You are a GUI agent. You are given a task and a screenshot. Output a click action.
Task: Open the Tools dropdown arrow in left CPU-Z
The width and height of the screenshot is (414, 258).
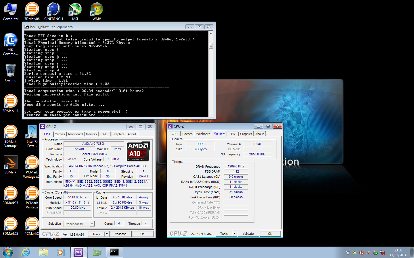tap(107, 234)
